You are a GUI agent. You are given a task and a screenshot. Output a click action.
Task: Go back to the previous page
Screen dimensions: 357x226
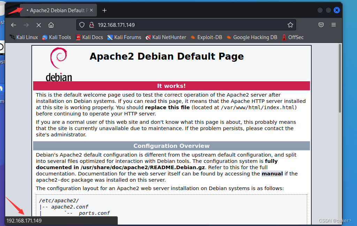point(14,25)
